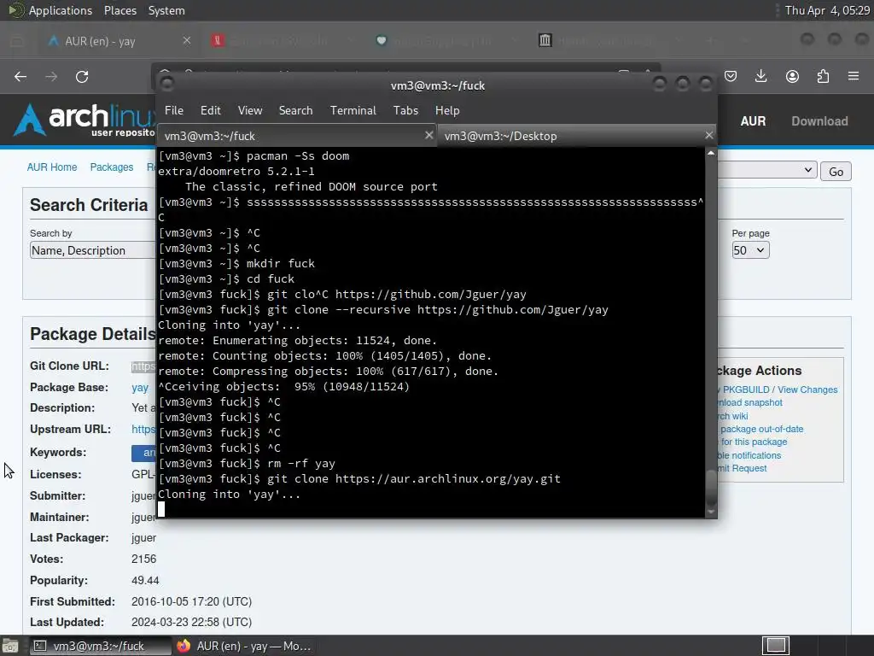Viewport: 874px width, 656px height.
Task: Open the terminal Tabs menu
Action: coord(405,110)
